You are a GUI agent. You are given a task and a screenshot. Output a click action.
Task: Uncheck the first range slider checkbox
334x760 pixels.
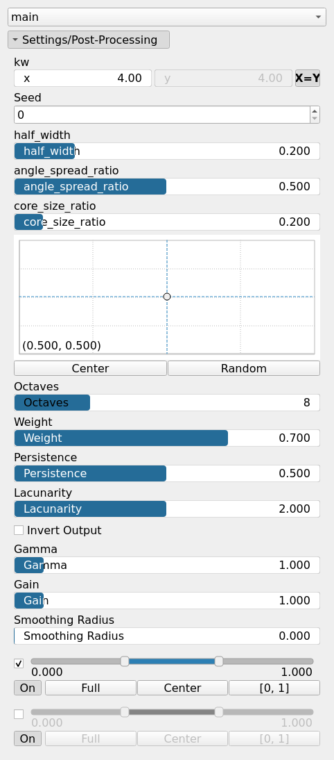click(x=19, y=663)
